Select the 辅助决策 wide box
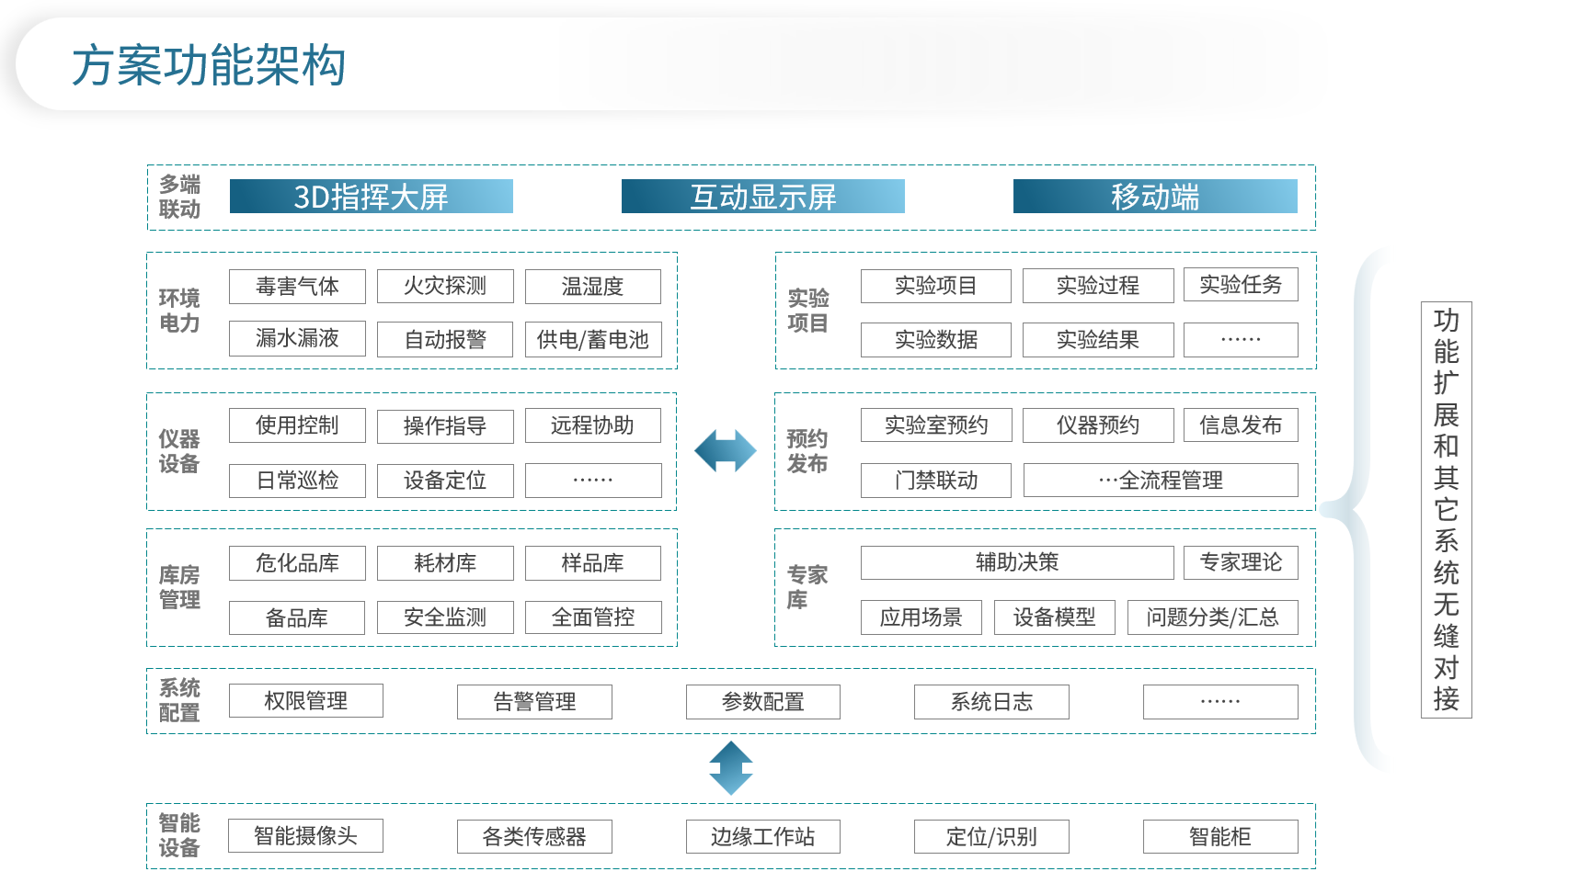 pos(1016,562)
